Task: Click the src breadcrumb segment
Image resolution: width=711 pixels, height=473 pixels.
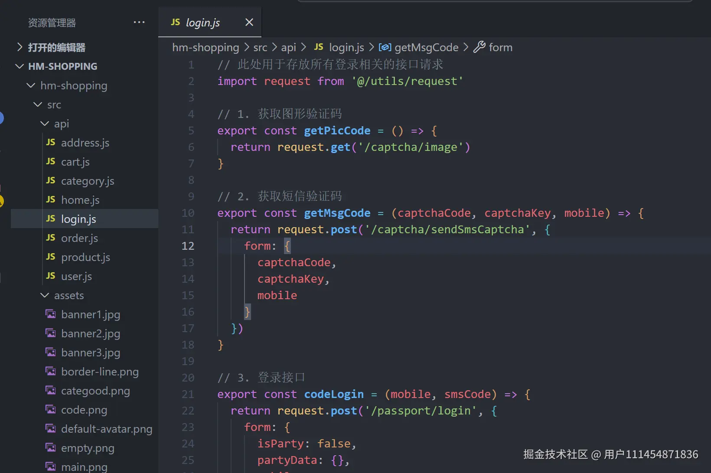Action: click(260, 47)
